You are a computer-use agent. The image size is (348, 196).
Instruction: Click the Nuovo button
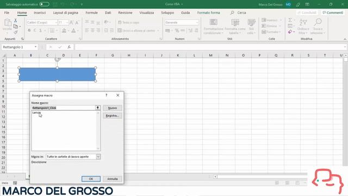pos(113,108)
